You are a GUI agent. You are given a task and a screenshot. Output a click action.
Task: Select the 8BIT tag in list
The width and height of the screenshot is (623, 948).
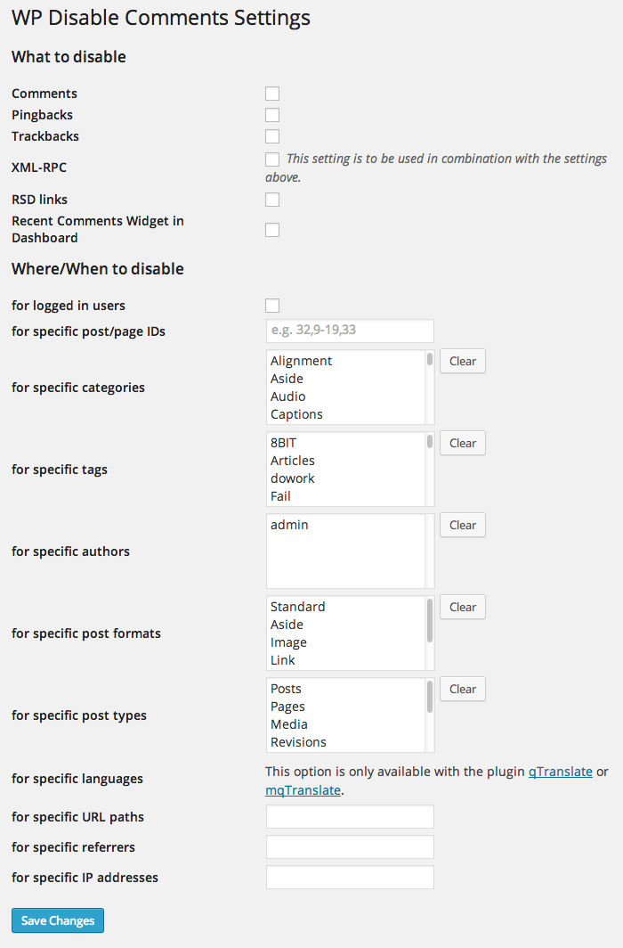coord(285,443)
